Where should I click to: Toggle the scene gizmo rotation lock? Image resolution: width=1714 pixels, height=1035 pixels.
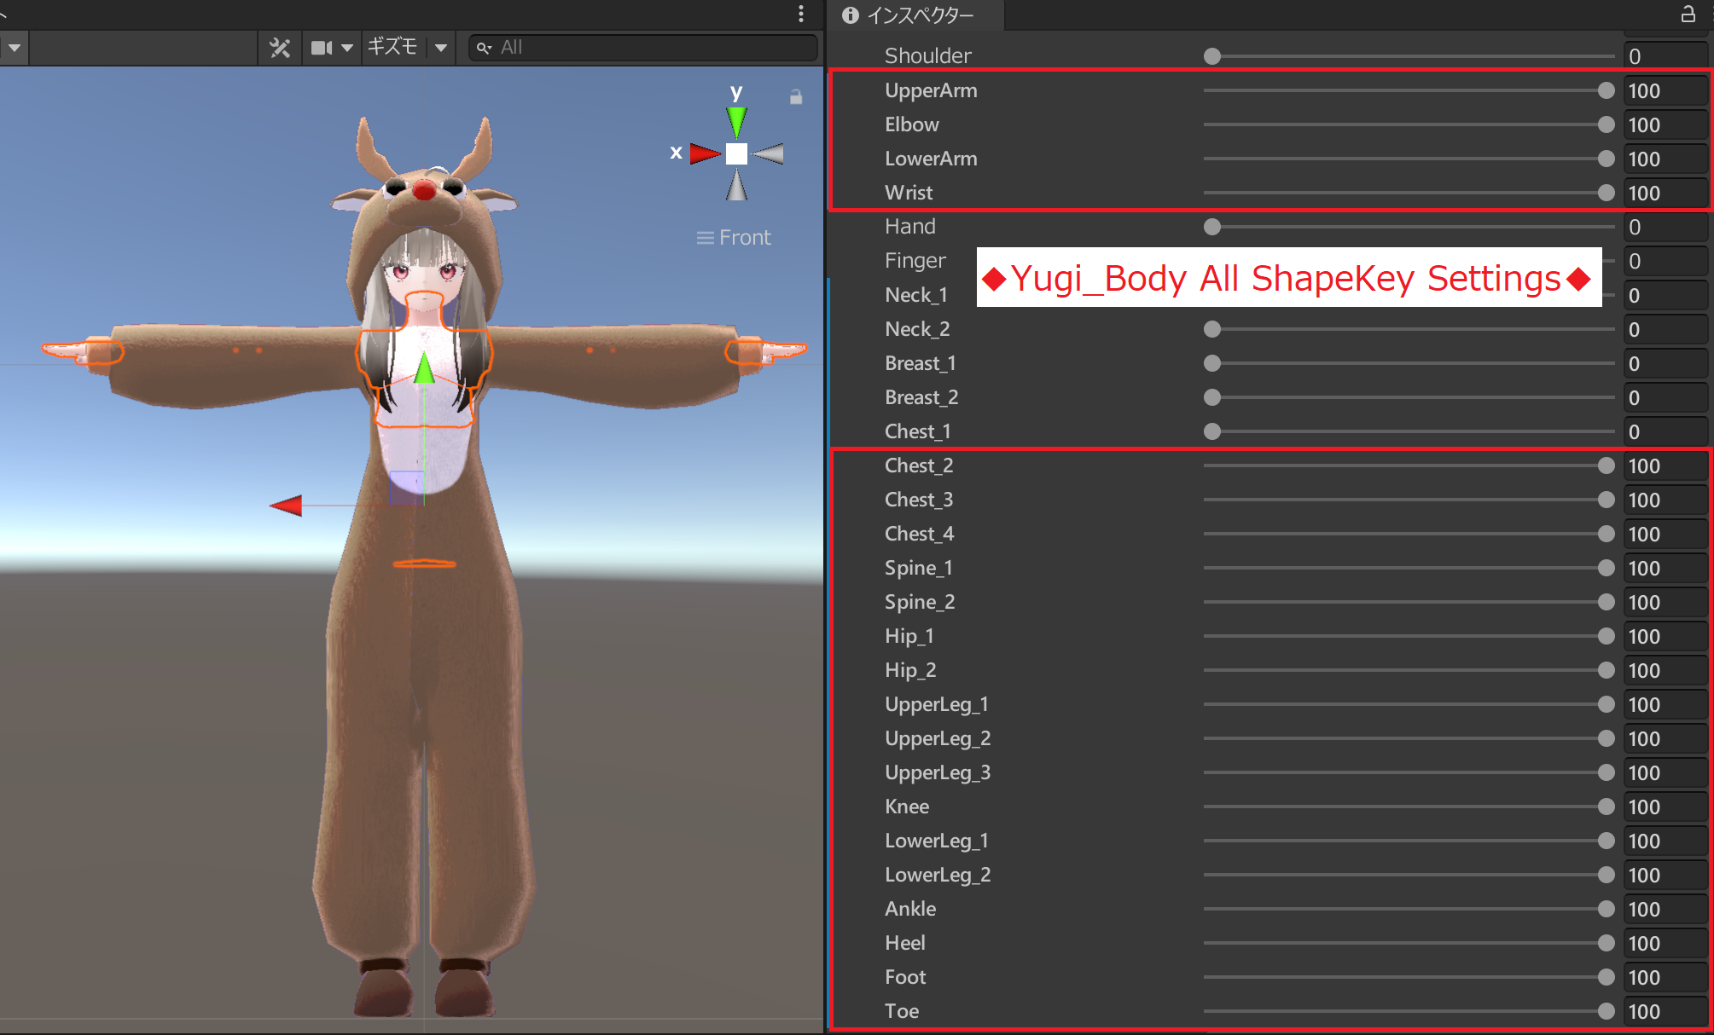tap(796, 97)
